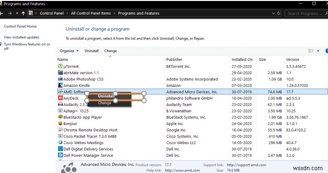Click the Dell Power Manager Service icon
This screenshot has width=328, height=173.
pos(60,155)
